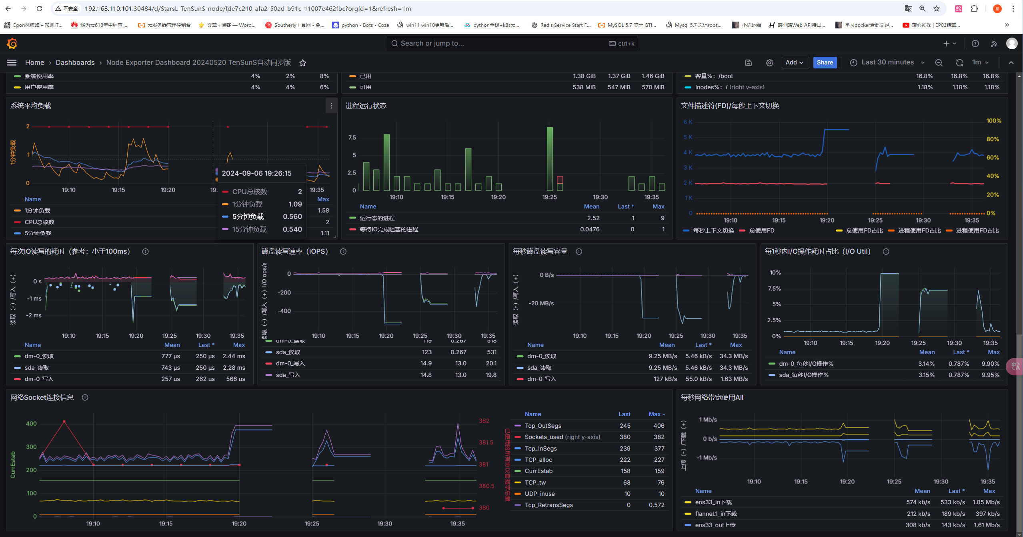
Task: Click info icon beside 每秒磁盘读写容量
Action: [x=579, y=252]
